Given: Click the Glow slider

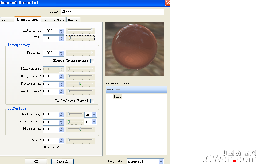Looking at the screenshot, I should pyautogui.click(x=80, y=140).
